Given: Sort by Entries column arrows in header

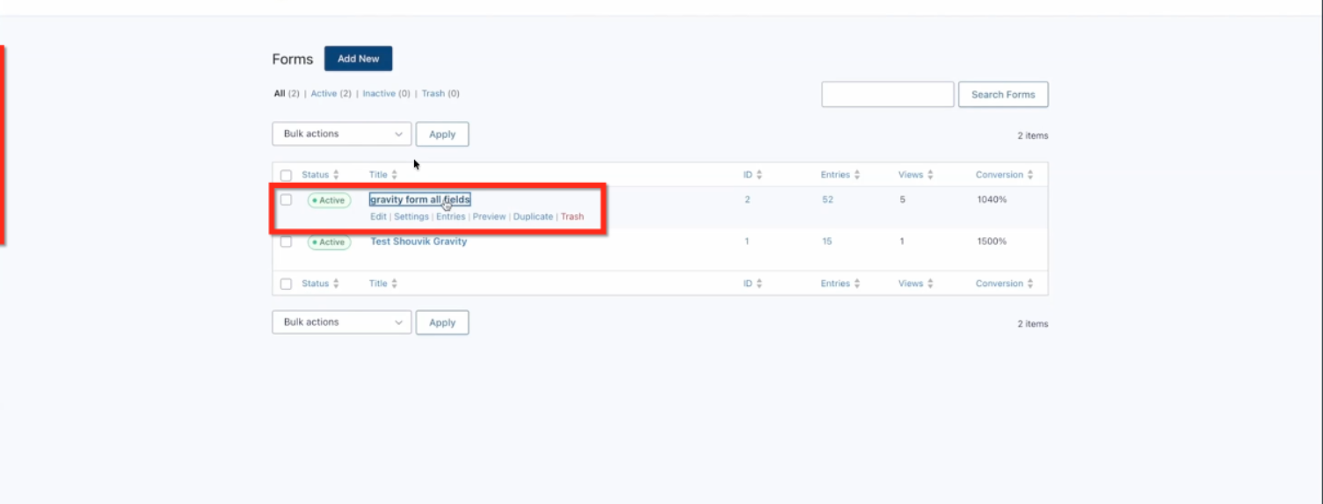Looking at the screenshot, I should [x=856, y=175].
